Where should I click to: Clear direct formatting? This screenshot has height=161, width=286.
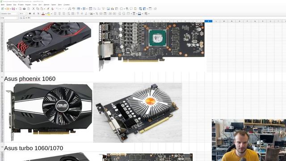(x=53, y=9)
